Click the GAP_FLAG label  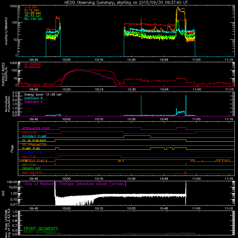tap(29, 132)
